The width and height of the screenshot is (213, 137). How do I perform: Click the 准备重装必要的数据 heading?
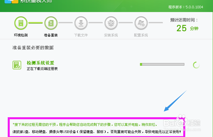pyautogui.click(x=33, y=48)
